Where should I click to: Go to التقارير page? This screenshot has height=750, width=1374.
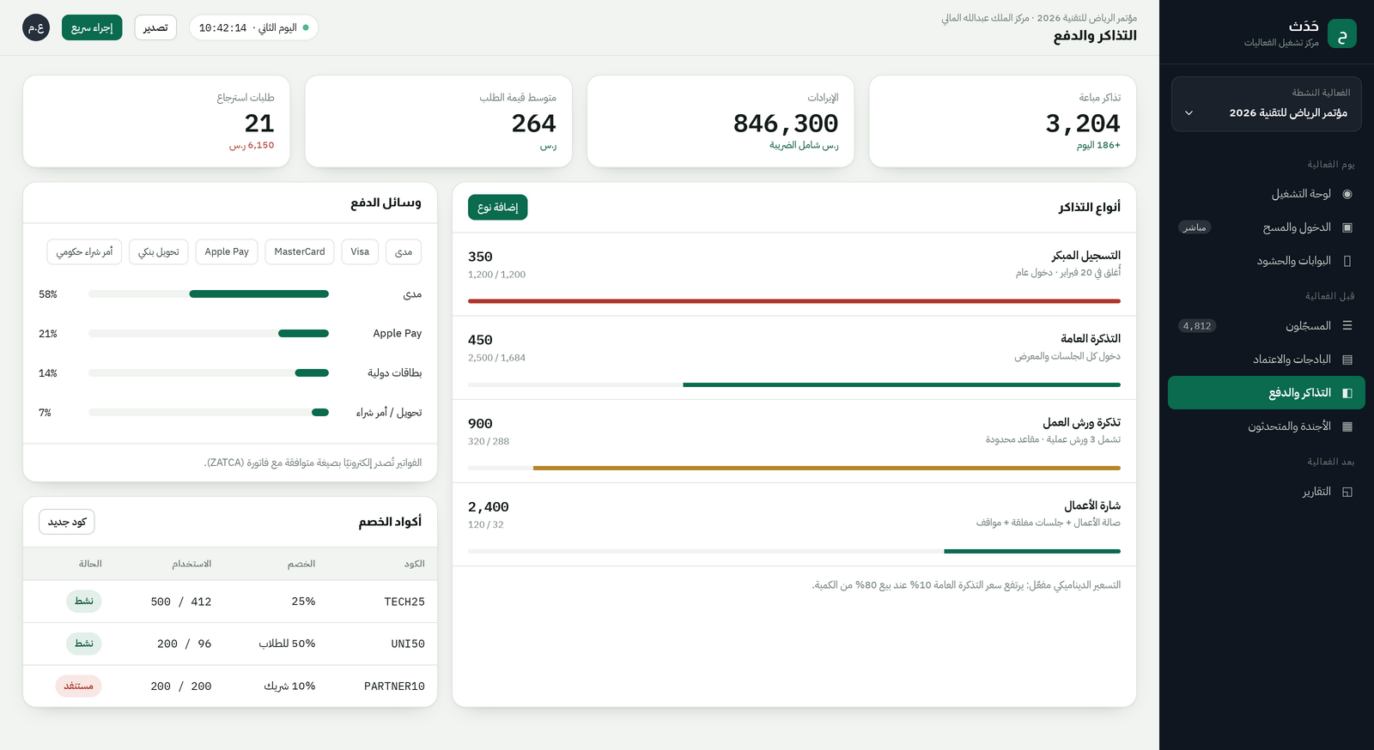1267,492
